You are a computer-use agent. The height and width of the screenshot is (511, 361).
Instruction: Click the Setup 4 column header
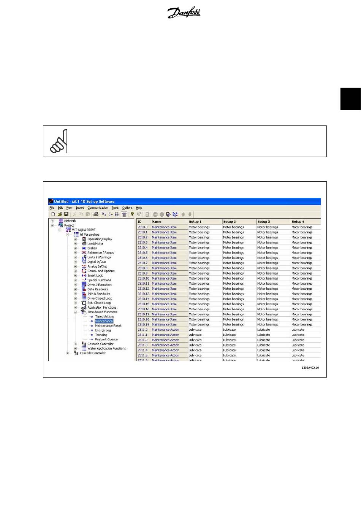tap(306, 222)
